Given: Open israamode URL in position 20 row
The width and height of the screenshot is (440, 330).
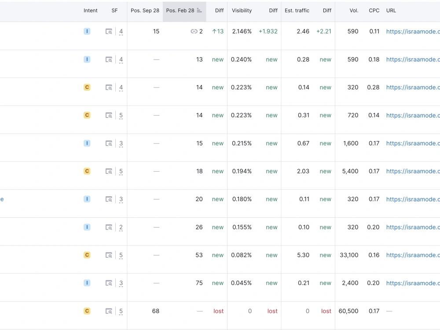Looking at the screenshot, I should 413,199.
